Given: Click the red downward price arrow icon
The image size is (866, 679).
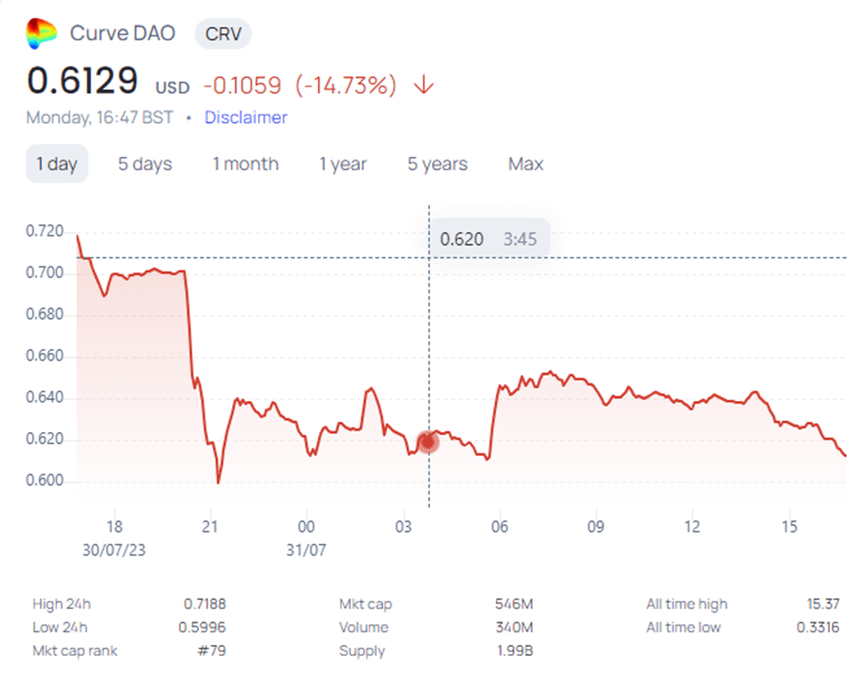Looking at the screenshot, I should tap(424, 85).
